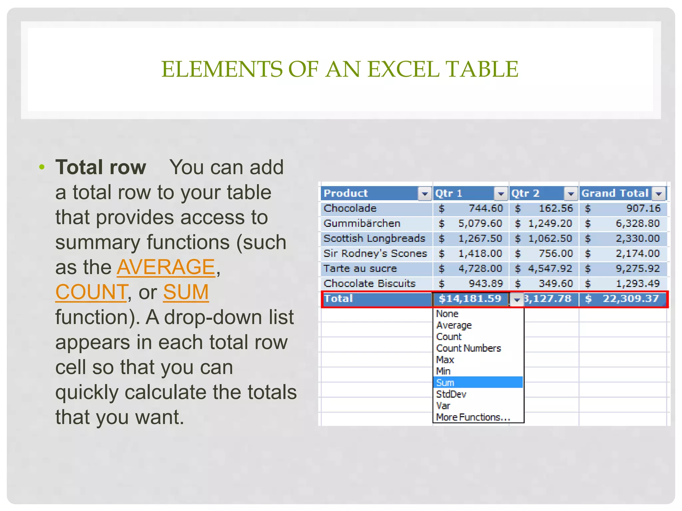Viewport: 682px width, 511px height.
Task: Select the highlighted Sum option
Action: coord(445,383)
